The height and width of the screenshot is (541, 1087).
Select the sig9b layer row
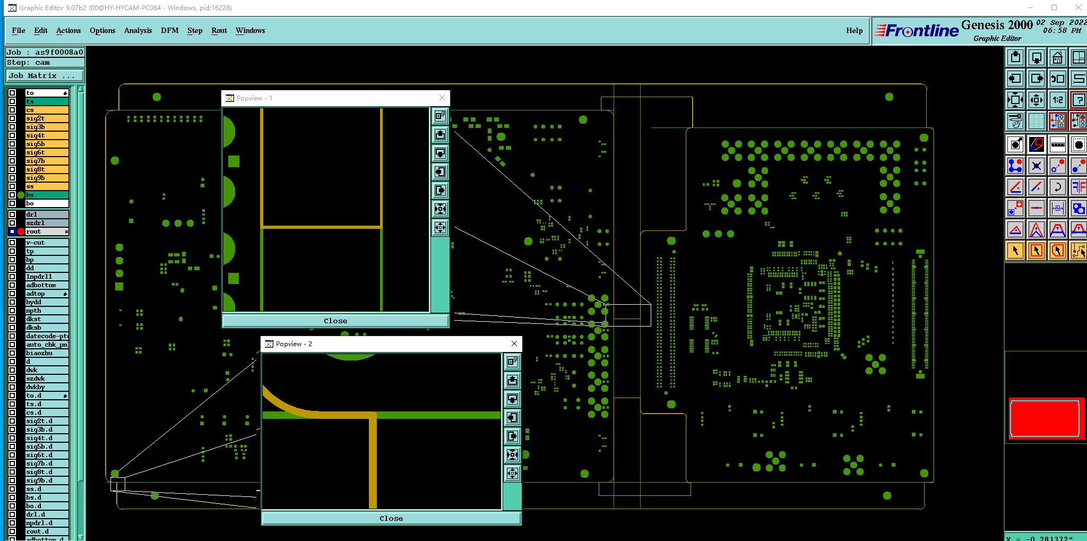click(x=47, y=178)
